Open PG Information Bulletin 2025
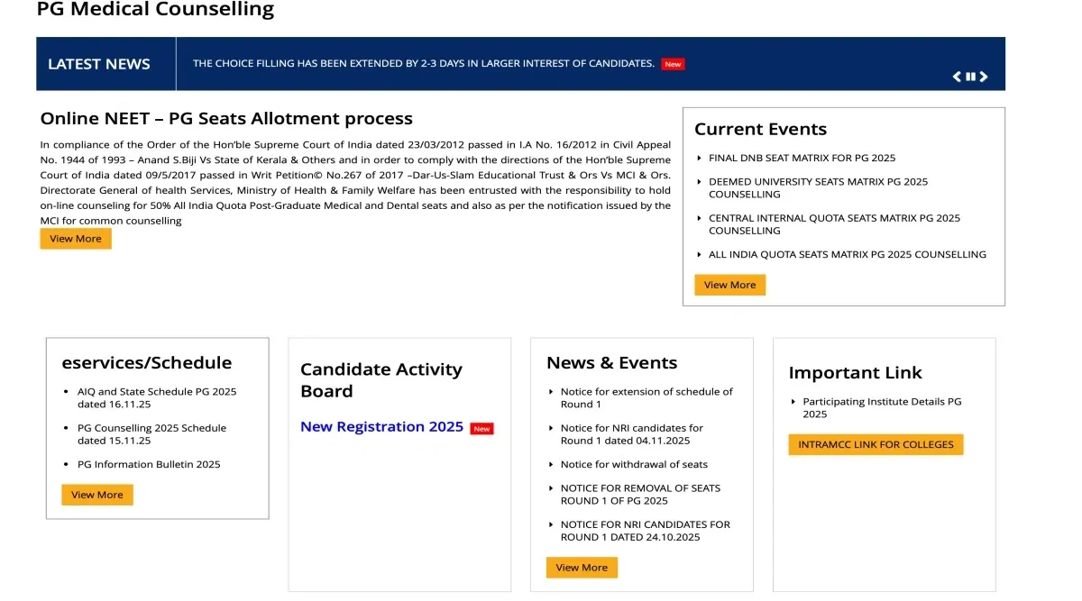The width and height of the screenshot is (1082, 601). pos(149,464)
